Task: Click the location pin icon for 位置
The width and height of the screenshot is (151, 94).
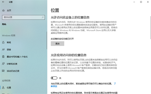Action: [3, 87]
